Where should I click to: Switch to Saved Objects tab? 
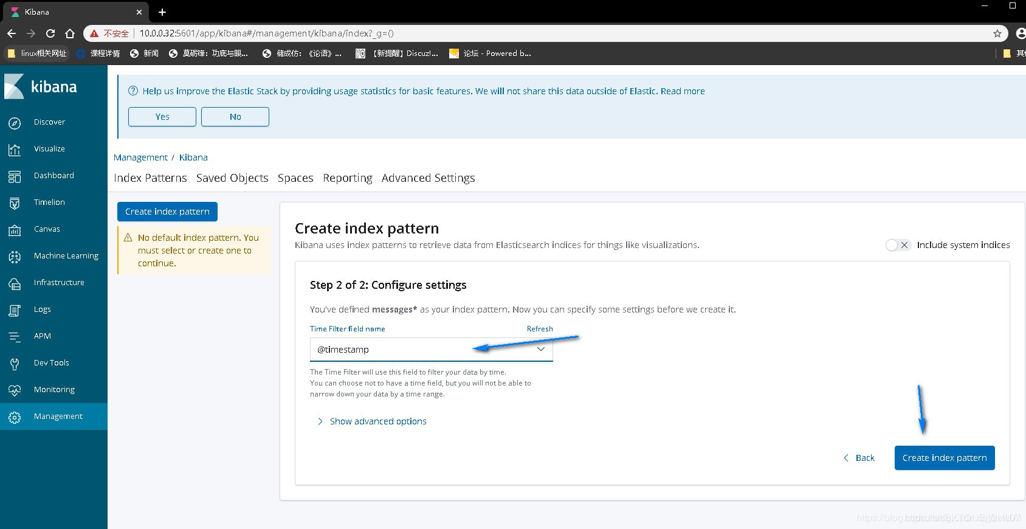[232, 178]
